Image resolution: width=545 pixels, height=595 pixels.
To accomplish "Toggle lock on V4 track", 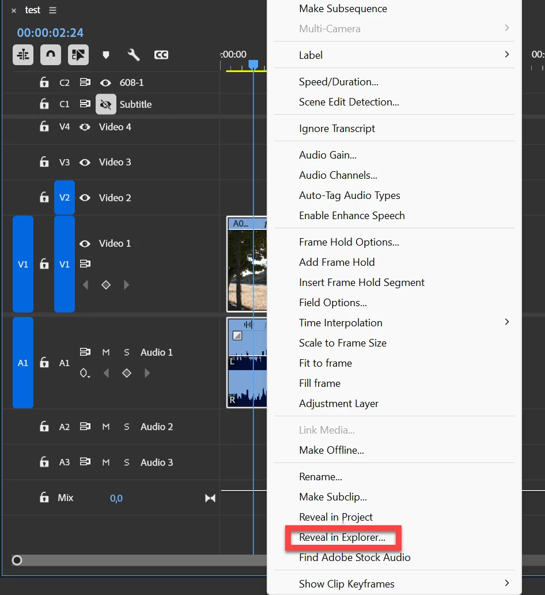I will [x=44, y=126].
